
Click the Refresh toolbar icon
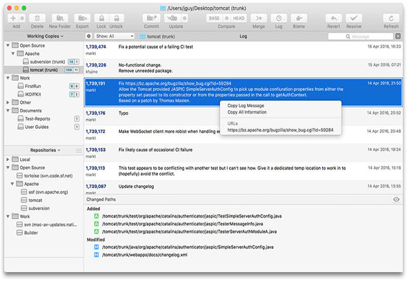point(391,18)
